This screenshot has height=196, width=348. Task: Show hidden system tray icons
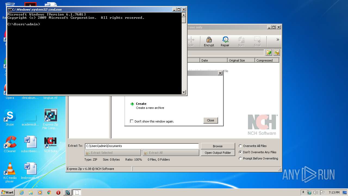click(303, 192)
